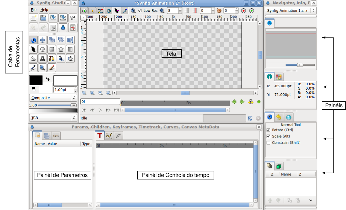Select the Smooth Move tool

(x=42, y=40)
